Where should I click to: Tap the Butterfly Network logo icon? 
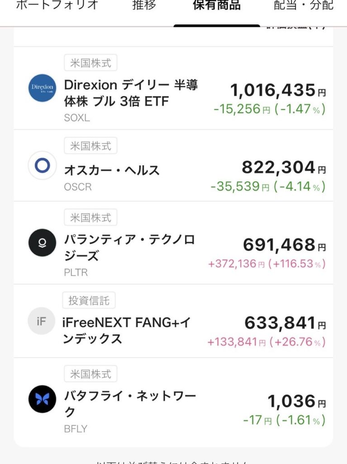[42, 399]
